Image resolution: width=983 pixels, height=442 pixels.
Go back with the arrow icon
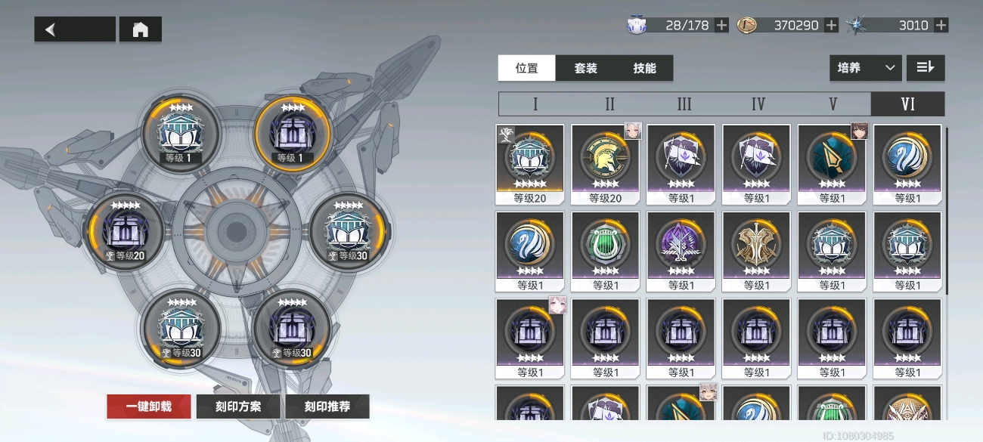(x=75, y=29)
